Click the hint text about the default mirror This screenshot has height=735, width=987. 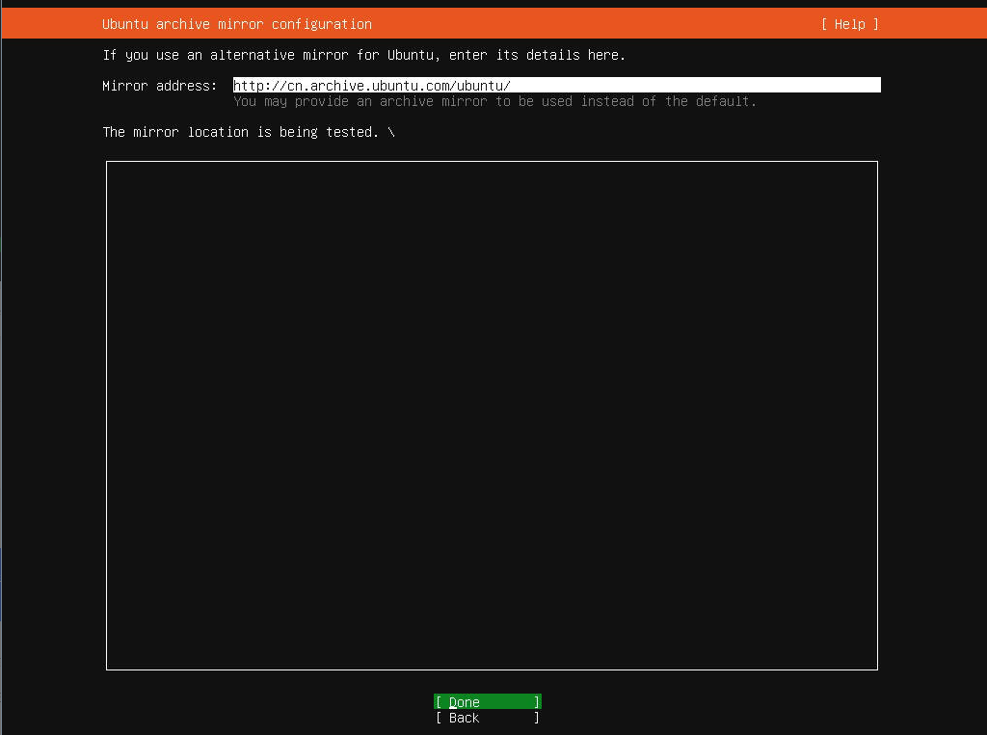click(494, 101)
